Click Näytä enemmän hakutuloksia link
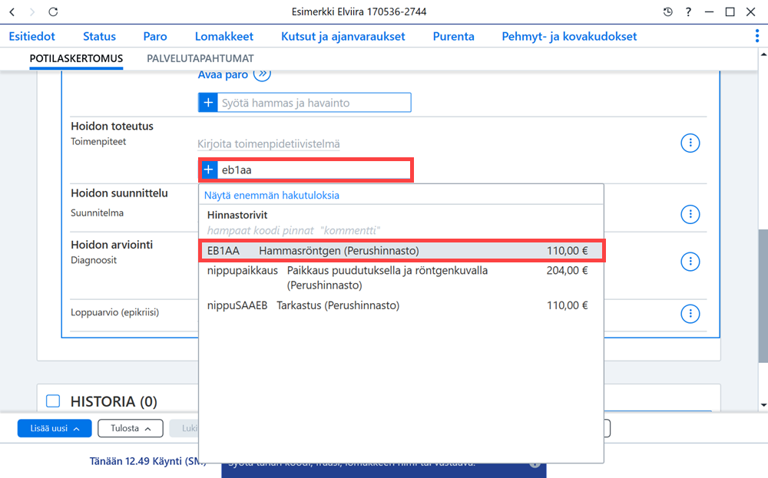768x478 pixels. point(271,195)
